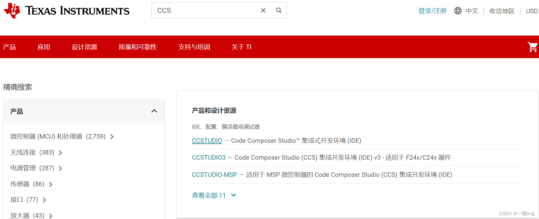Viewport: 539px width, 219px height.
Task: Expand 查看全部 11 results dropdown
Action: pos(214,196)
